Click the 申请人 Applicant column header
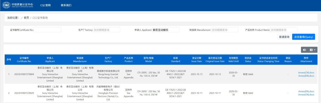The width and height of the screenshot is (321, 103). [x=50, y=60]
